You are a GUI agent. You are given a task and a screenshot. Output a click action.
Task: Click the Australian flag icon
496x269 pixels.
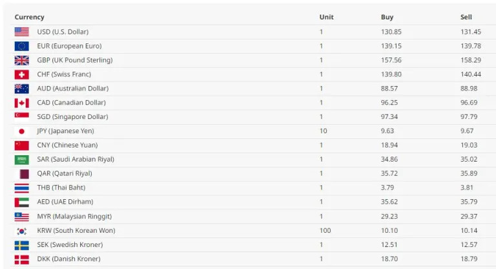[x=21, y=89]
